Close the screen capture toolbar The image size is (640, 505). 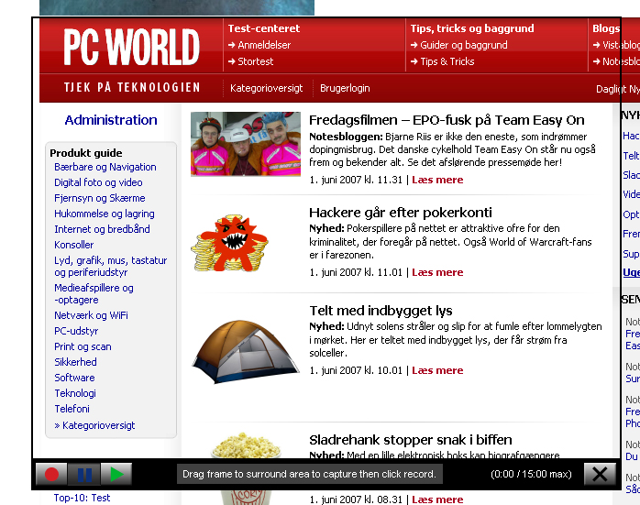(600, 475)
